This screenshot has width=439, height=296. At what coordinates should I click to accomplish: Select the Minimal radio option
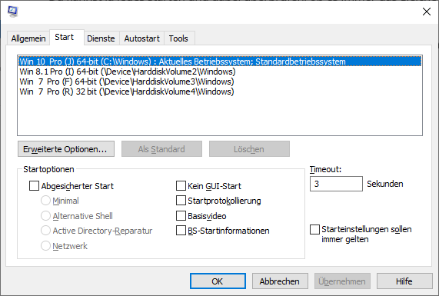pos(45,201)
